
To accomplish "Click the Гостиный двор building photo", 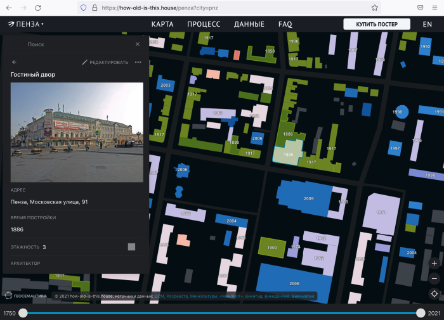I will [77, 132].
